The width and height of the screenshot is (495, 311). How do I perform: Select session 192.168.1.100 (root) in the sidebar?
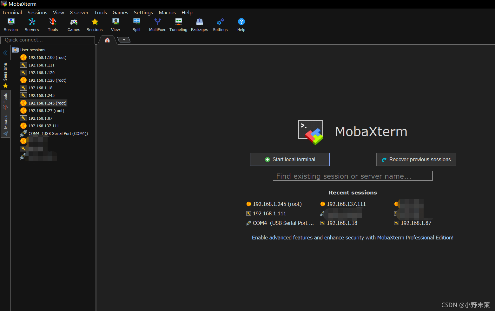point(43,57)
